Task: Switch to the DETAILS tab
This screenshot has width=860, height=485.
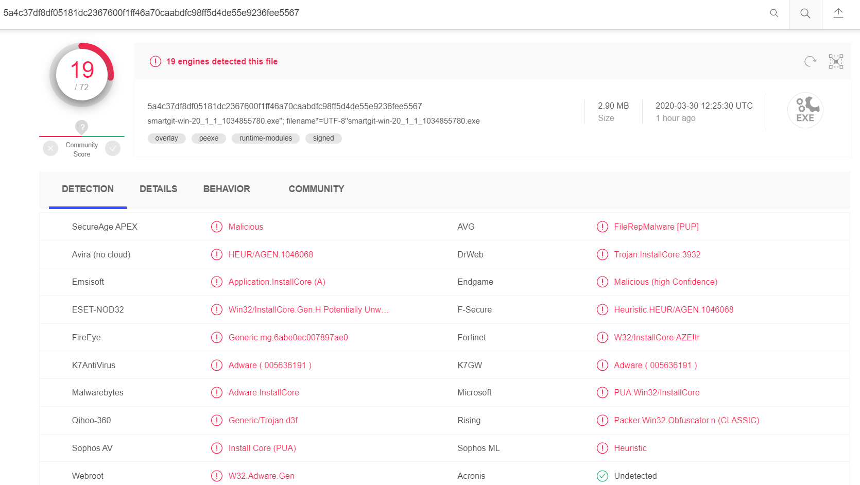Action: (158, 189)
